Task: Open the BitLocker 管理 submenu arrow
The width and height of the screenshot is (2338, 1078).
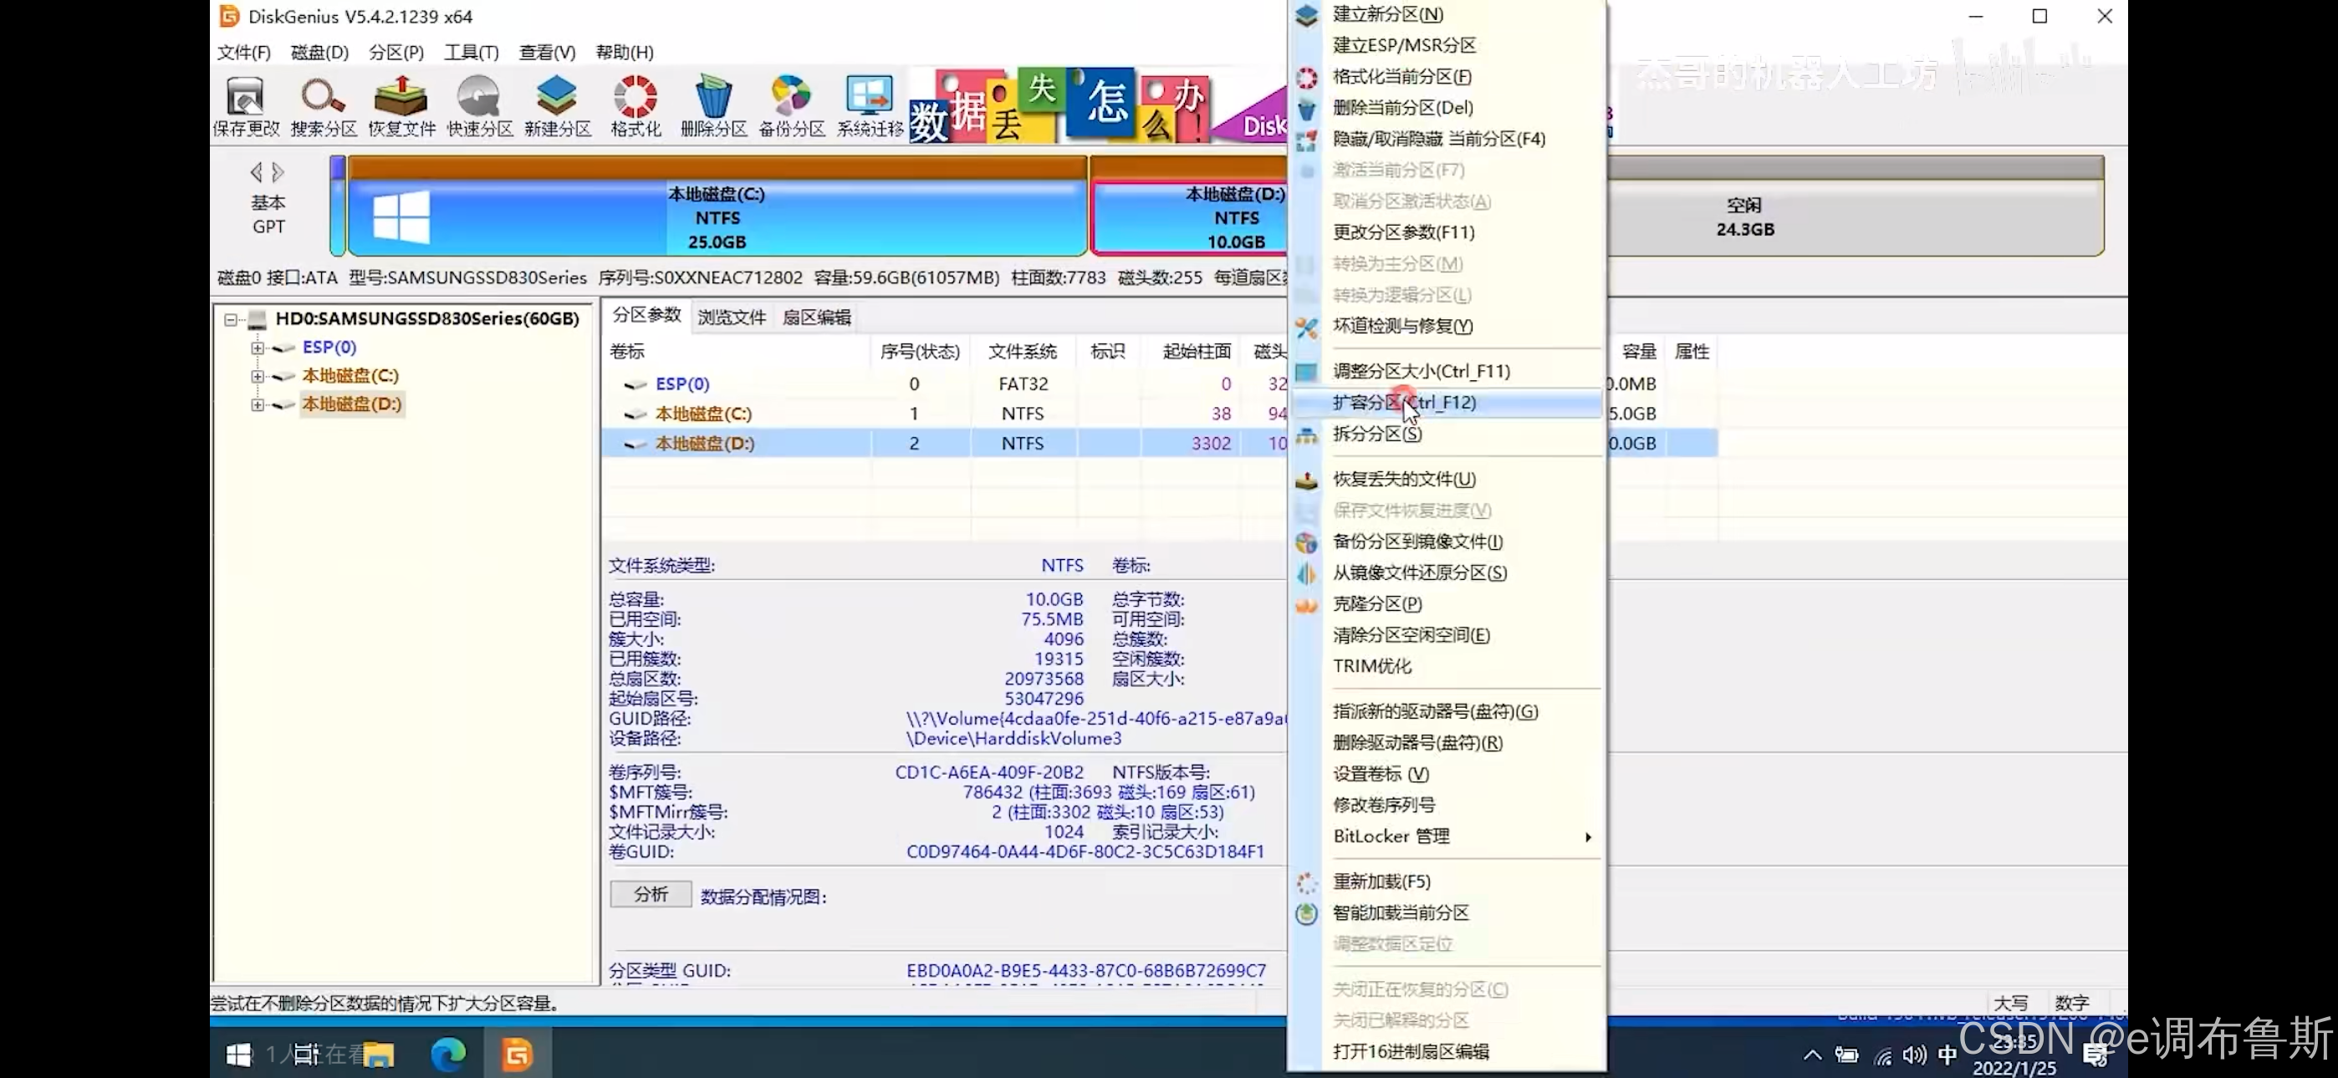Action: tap(1587, 836)
